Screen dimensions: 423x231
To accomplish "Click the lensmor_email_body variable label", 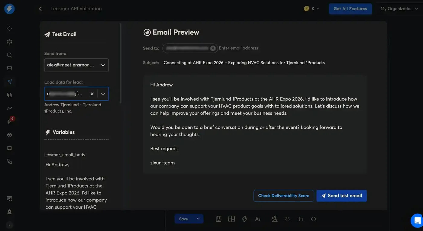I will [x=65, y=155].
